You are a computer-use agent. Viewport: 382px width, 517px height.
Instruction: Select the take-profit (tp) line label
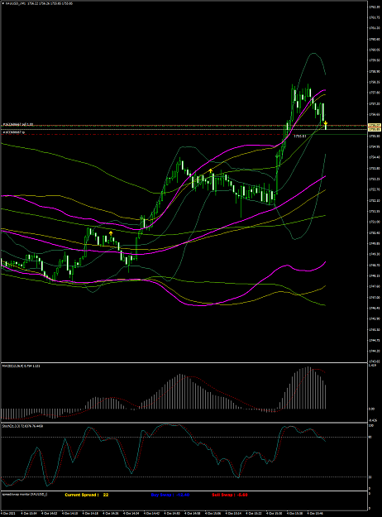point(14,132)
